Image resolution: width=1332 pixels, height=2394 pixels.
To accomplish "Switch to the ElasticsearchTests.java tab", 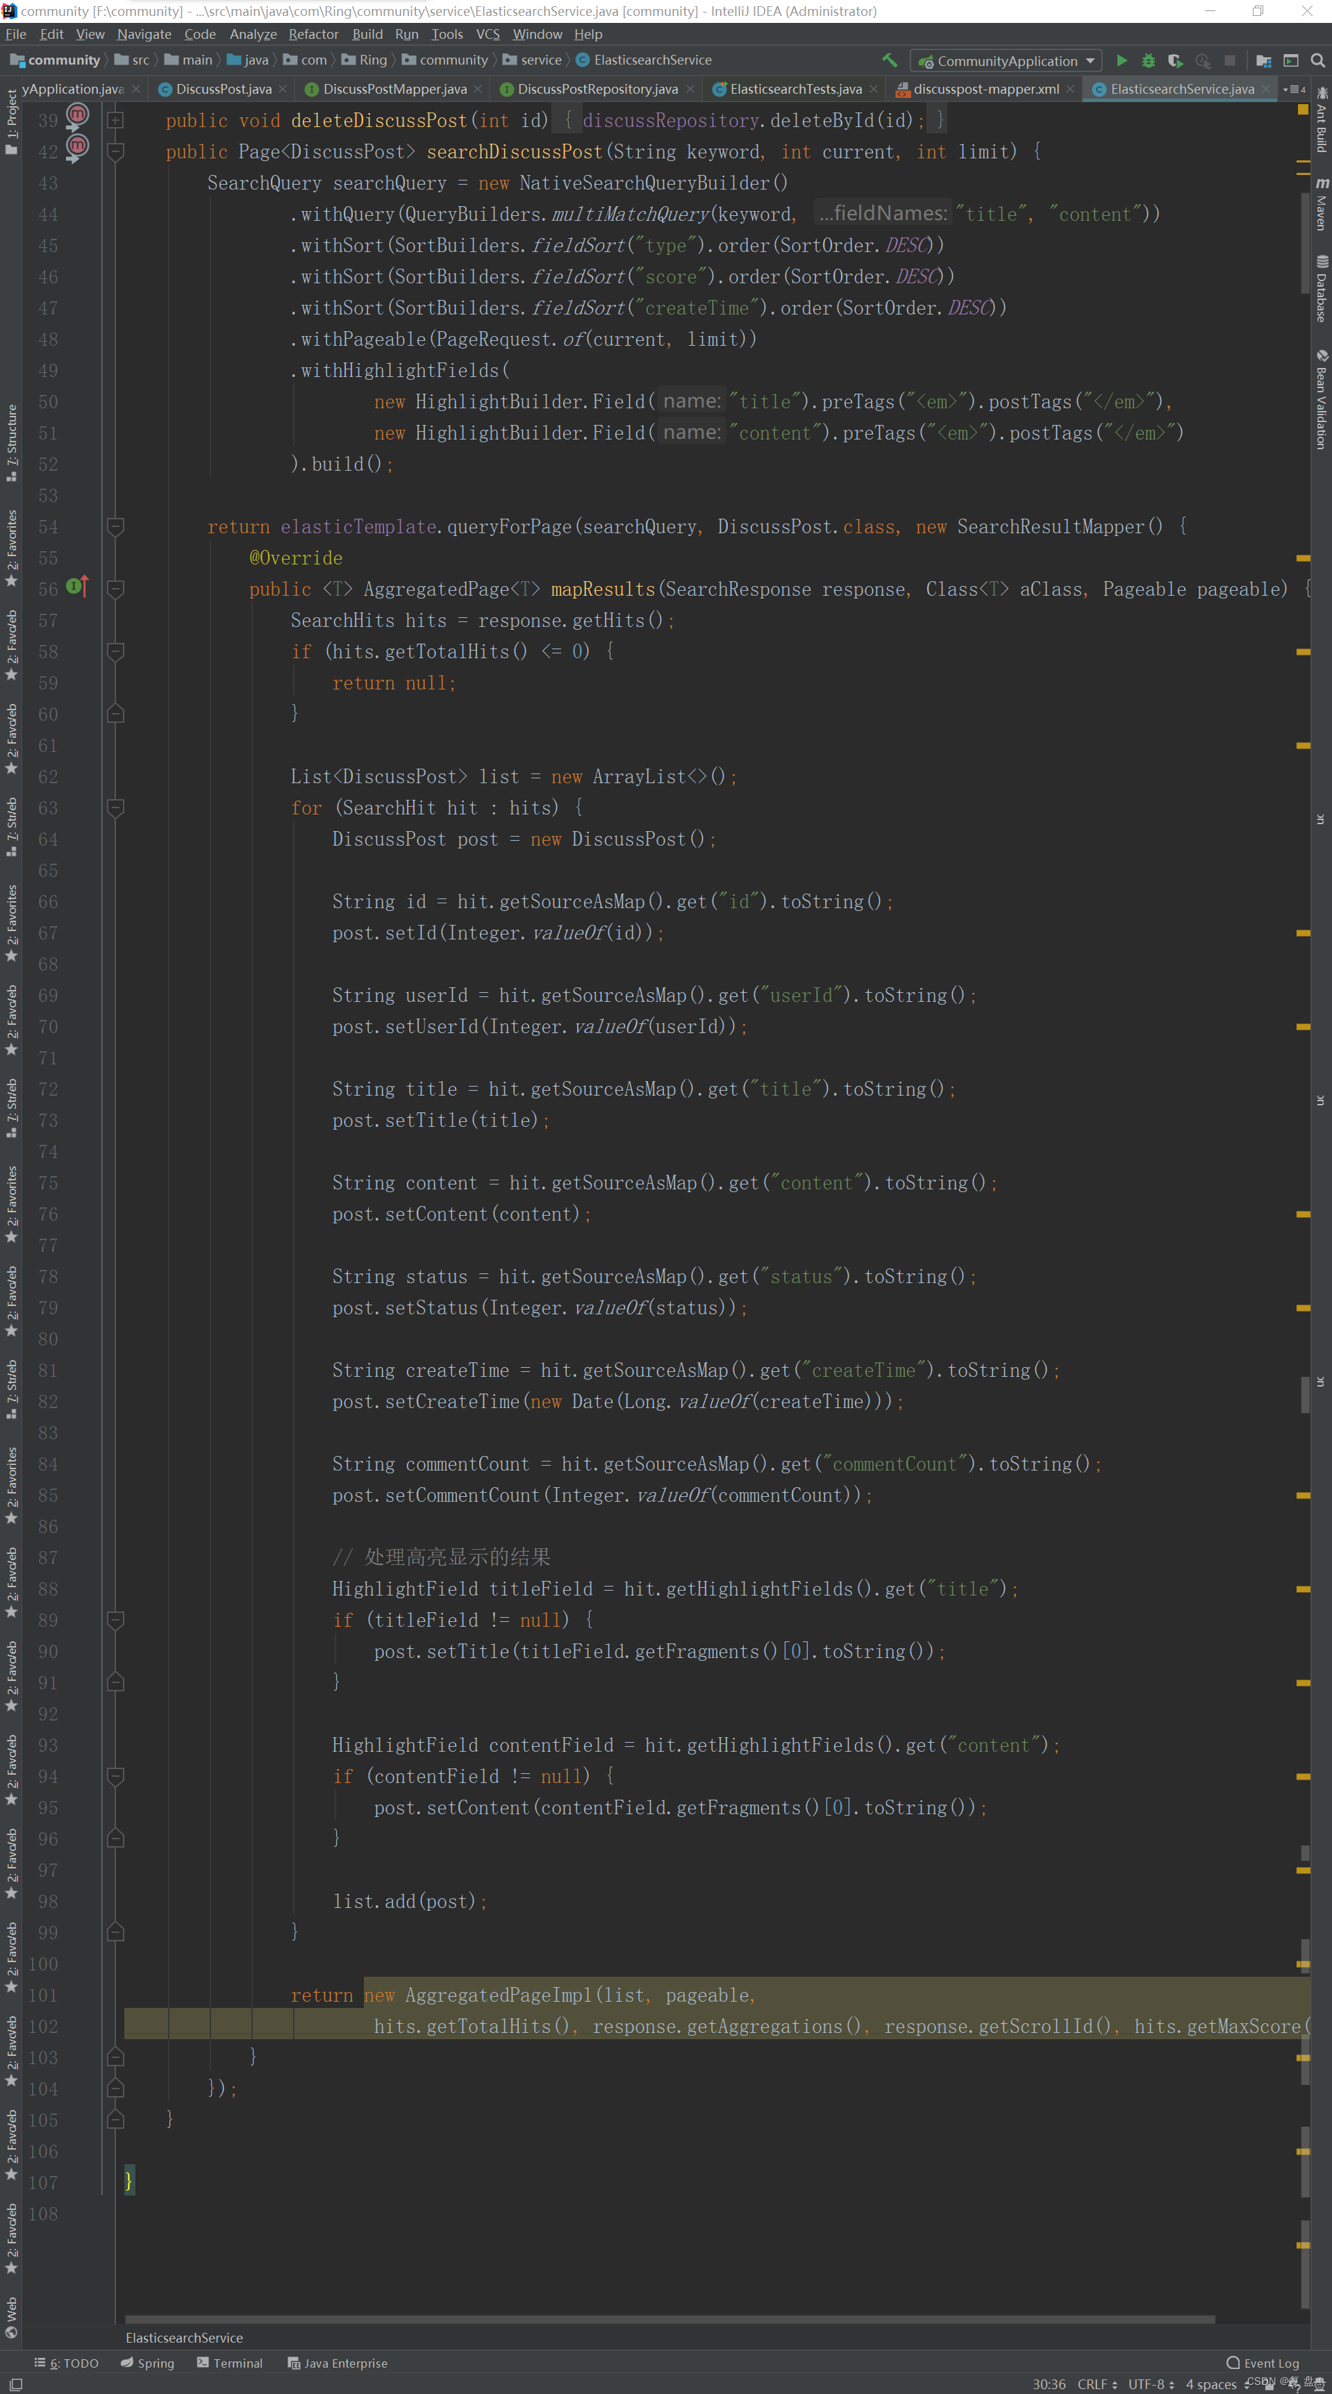I will [796, 89].
